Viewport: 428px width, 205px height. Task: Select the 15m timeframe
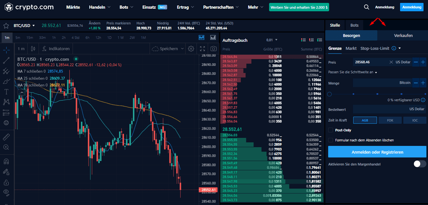point(30,37)
